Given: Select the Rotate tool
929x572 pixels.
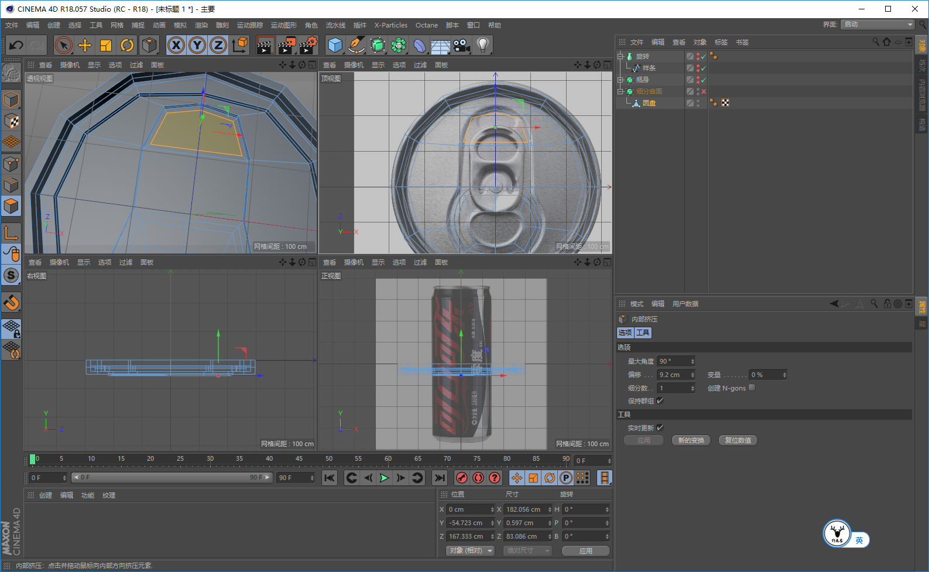Looking at the screenshot, I should [x=127, y=45].
